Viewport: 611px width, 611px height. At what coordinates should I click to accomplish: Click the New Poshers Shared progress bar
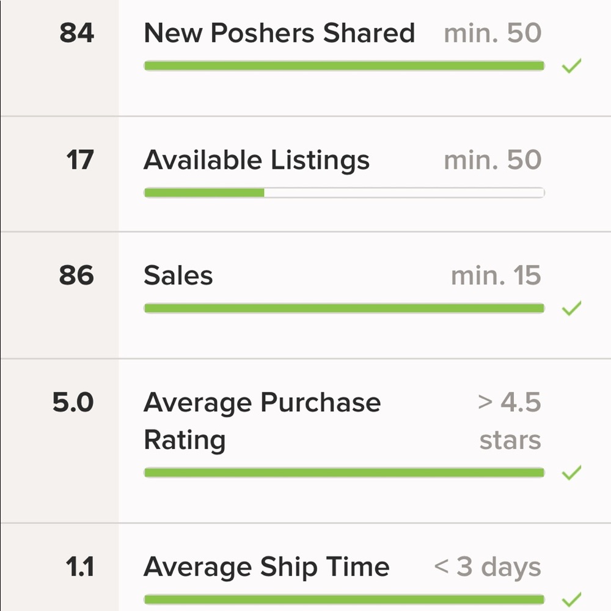coord(343,66)
